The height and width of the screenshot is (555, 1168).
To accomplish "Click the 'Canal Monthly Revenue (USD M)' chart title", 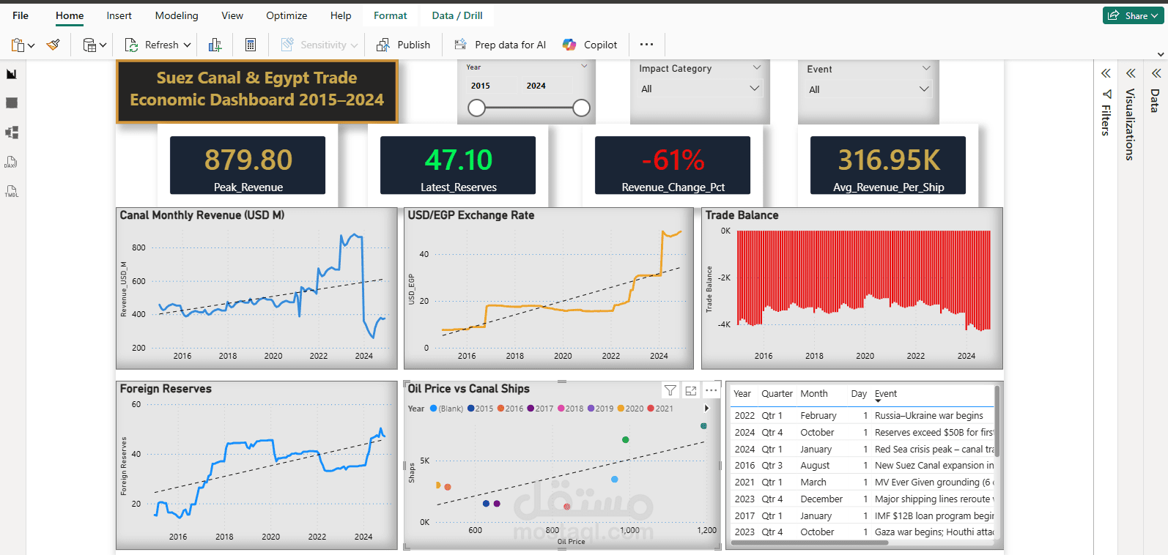I will tap(202, 215).
